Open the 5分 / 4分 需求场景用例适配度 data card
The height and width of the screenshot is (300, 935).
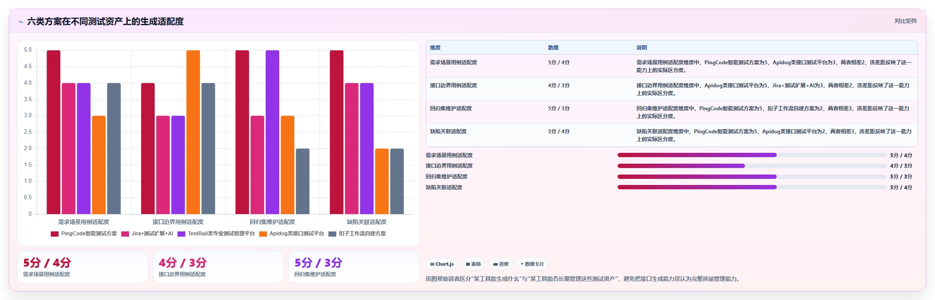pyautogui.click(x=83, y=267)
